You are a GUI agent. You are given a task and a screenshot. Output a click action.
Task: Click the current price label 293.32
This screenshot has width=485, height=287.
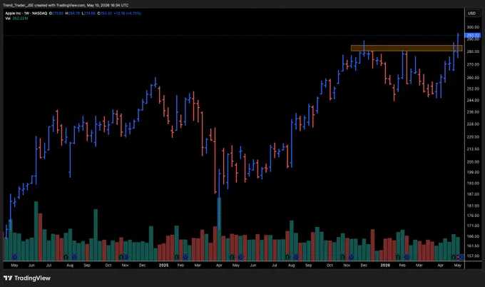coord(474,36)
